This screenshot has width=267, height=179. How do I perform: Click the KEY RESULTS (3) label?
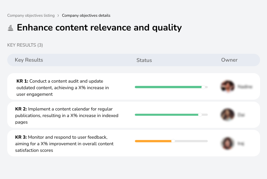(25, 45)
